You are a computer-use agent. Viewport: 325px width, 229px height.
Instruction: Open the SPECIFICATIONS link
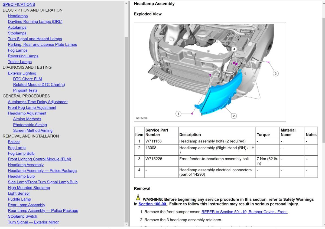point(19,4)
